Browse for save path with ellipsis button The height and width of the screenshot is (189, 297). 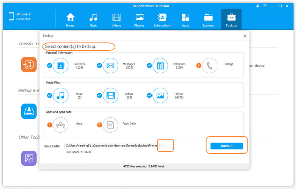point(162,146)
